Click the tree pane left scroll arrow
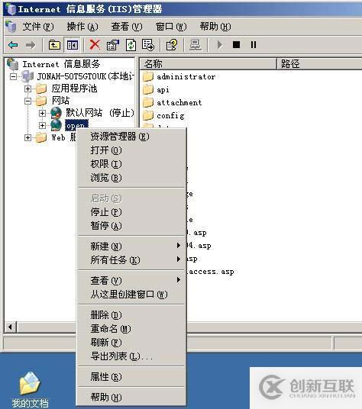The image size is (362, 409). point(11,327)
